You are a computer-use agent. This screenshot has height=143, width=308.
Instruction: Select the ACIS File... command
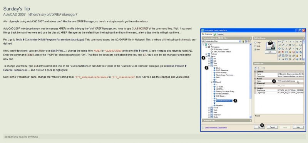pos(220,89)
